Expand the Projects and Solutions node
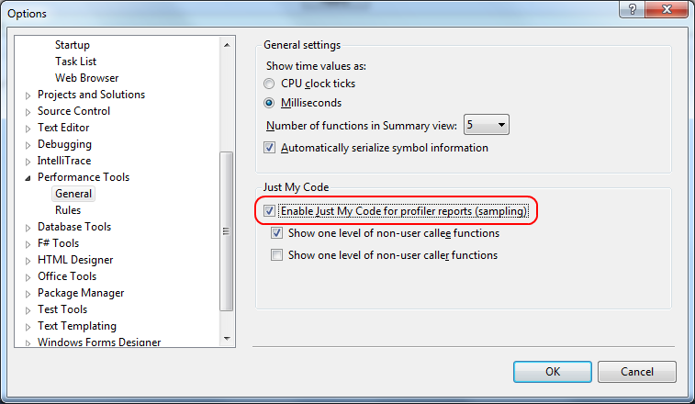695x404 pixels. click(x=28, y=95)
